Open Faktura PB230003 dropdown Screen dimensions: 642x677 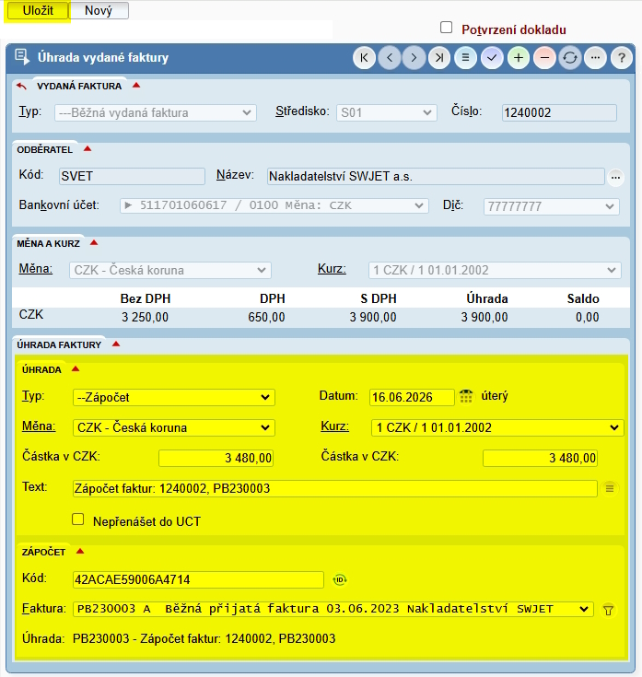tap(333, 609)
